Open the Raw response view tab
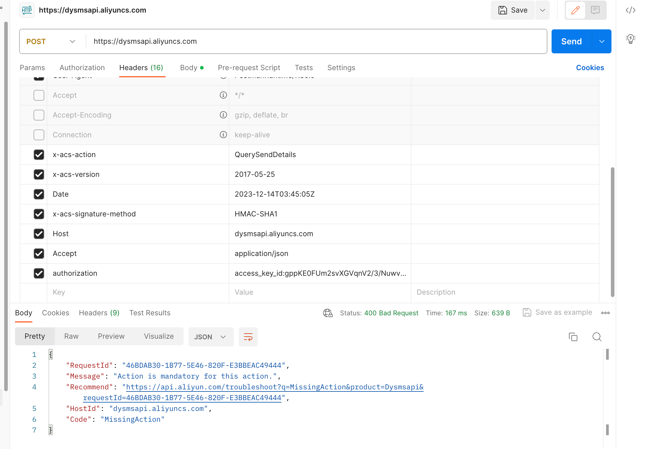This screenshot has width=645, height=449. [71, 336]
